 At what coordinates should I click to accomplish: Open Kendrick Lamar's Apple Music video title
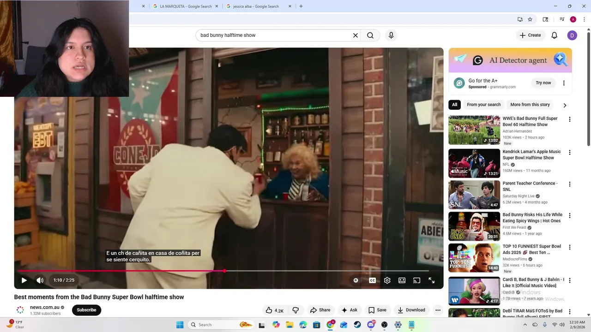coord(531,154)
